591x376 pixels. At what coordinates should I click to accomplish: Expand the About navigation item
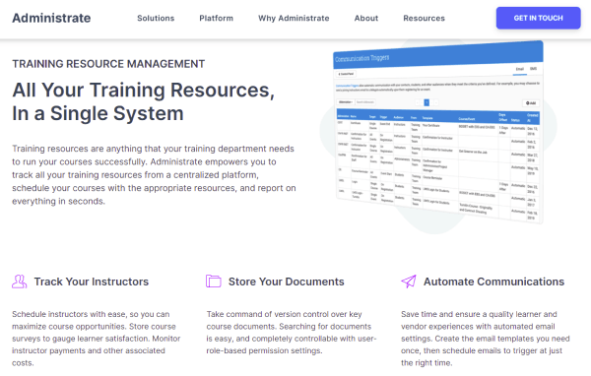[x=366, y=18]
